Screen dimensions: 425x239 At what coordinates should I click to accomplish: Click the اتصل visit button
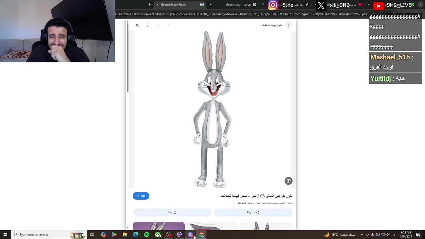pyautogui.click(x=141, y=196)
